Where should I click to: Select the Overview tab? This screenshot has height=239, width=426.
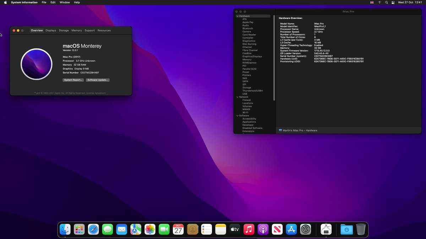coord(37,30)
